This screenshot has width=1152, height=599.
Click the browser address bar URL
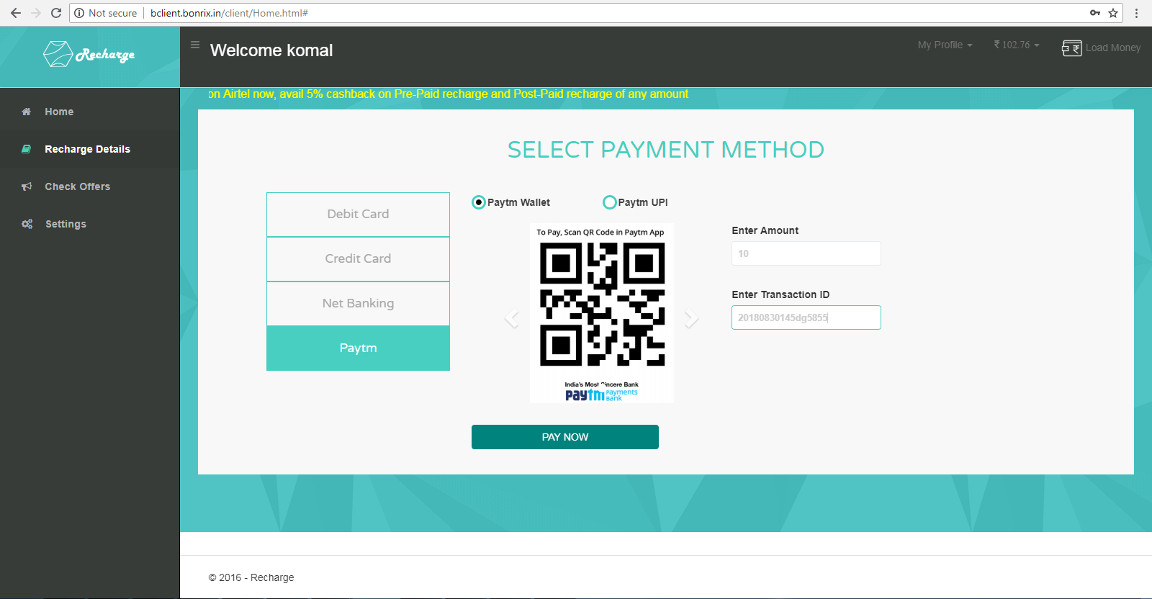(229, 13)
